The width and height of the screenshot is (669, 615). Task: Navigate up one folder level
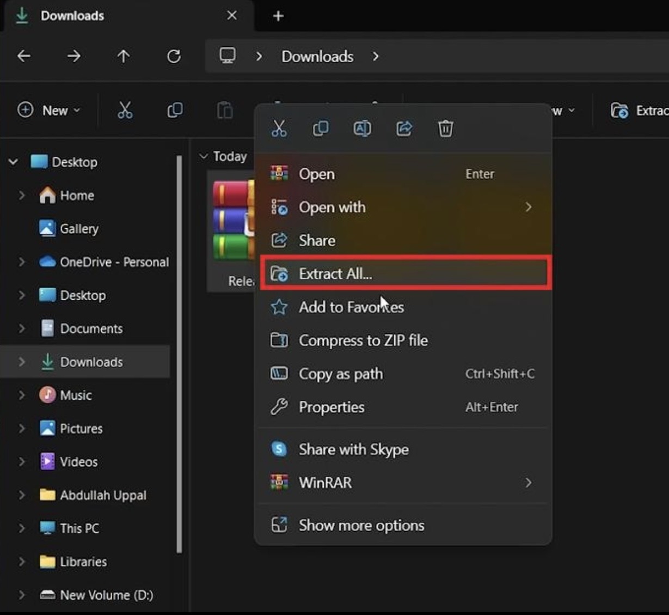pos(124,56)
